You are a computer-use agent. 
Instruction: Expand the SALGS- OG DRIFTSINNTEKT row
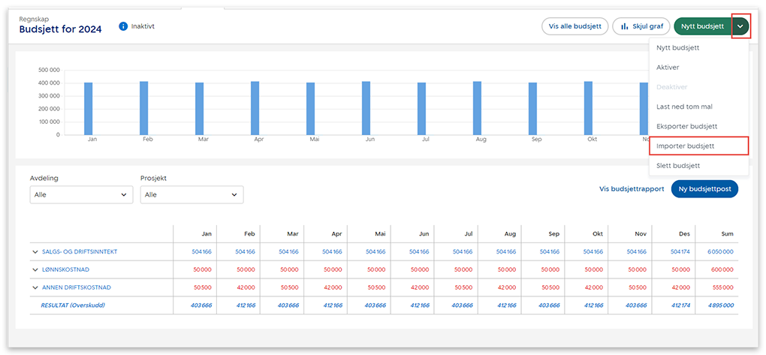[35, 251]
